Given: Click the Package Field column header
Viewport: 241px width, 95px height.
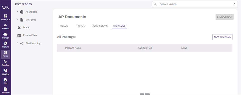Looking at the screenshot, I should point(145,48).
